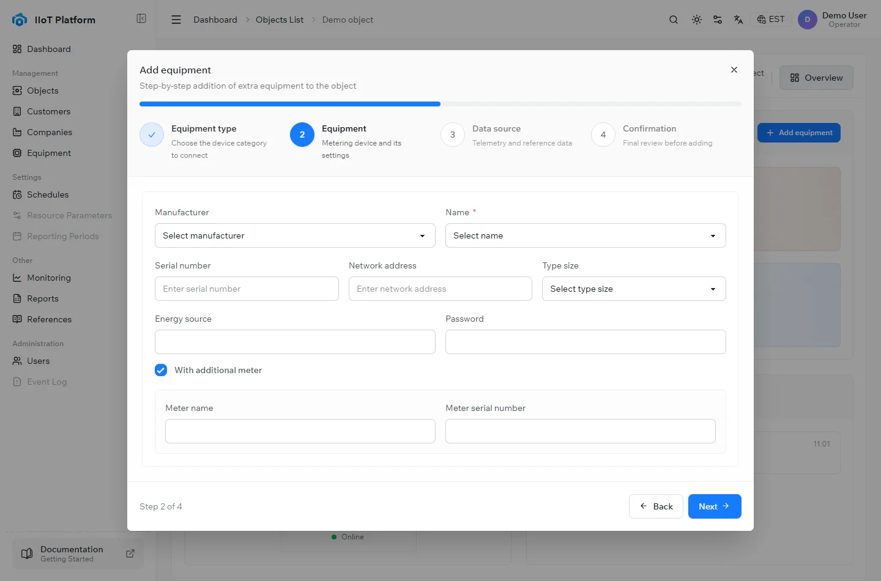
Task: Click the Documentation external link icon
Action: coord(130,553)
